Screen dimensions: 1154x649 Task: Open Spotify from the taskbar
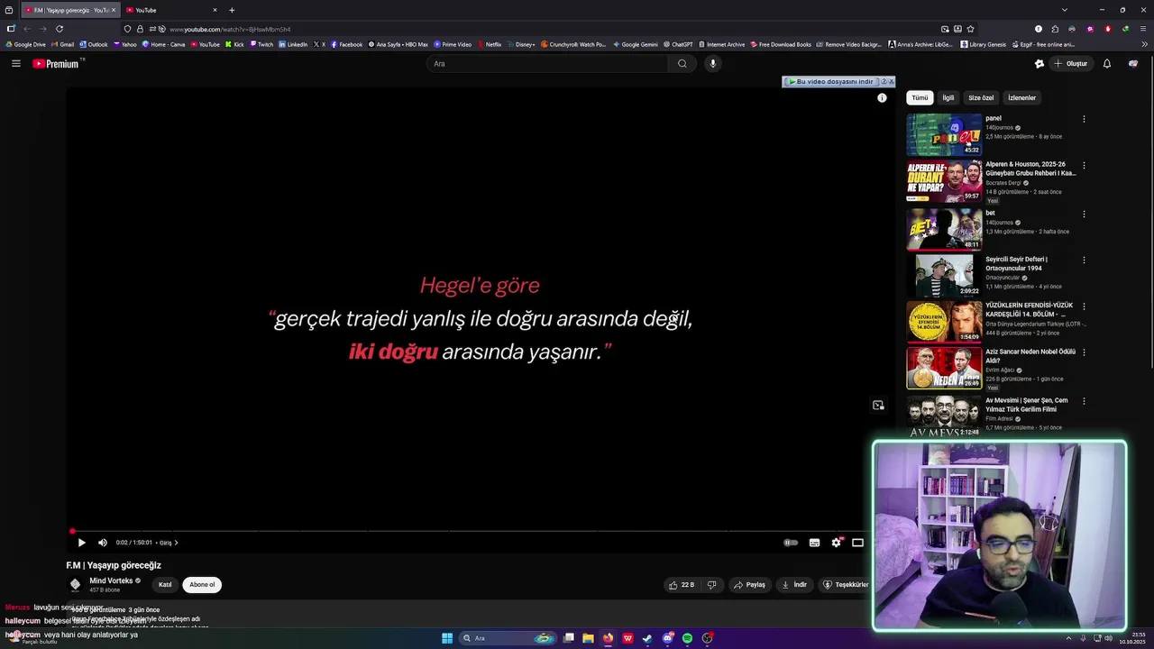click(x=687, y=638)
